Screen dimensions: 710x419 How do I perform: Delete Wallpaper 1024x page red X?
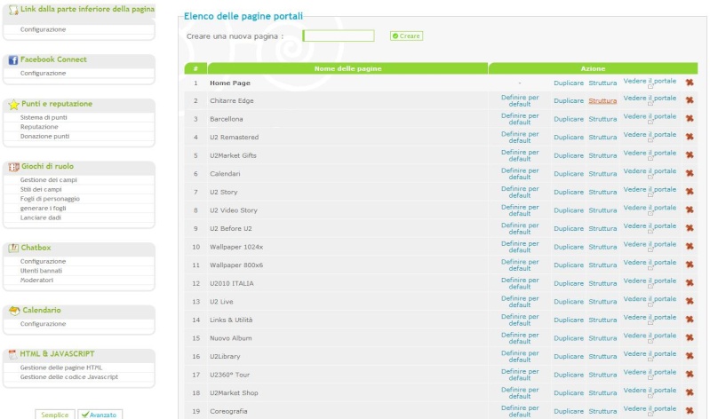coord(690,246)
